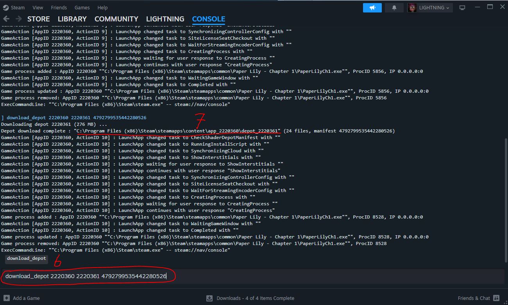The width and height of the screenshot is (508, 305).
Task: Open Downloads - 4 of 4 Items Complete
Action: pyautogui.click(x=255, y=298)
